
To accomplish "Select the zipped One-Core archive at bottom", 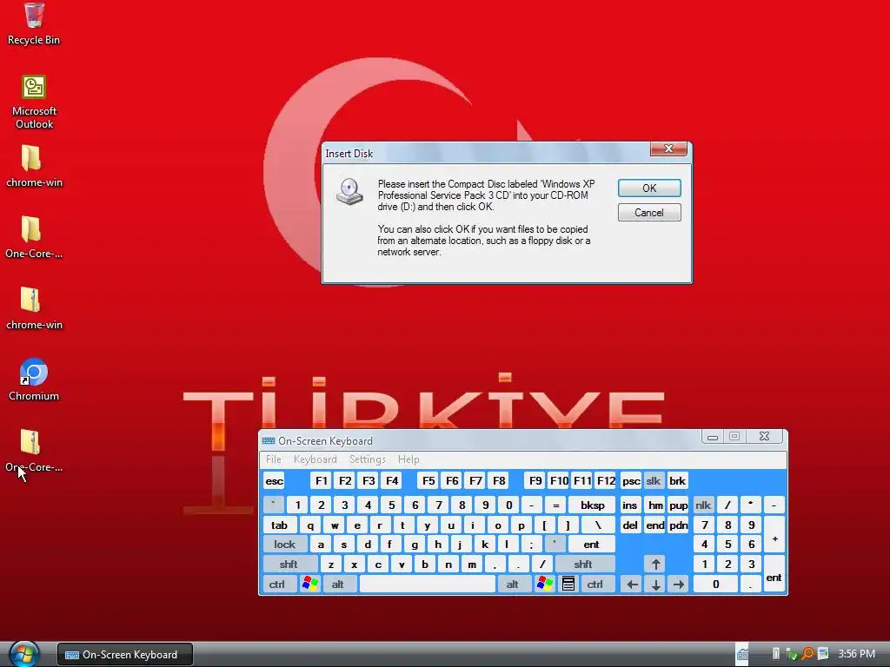I will [34, 451].
